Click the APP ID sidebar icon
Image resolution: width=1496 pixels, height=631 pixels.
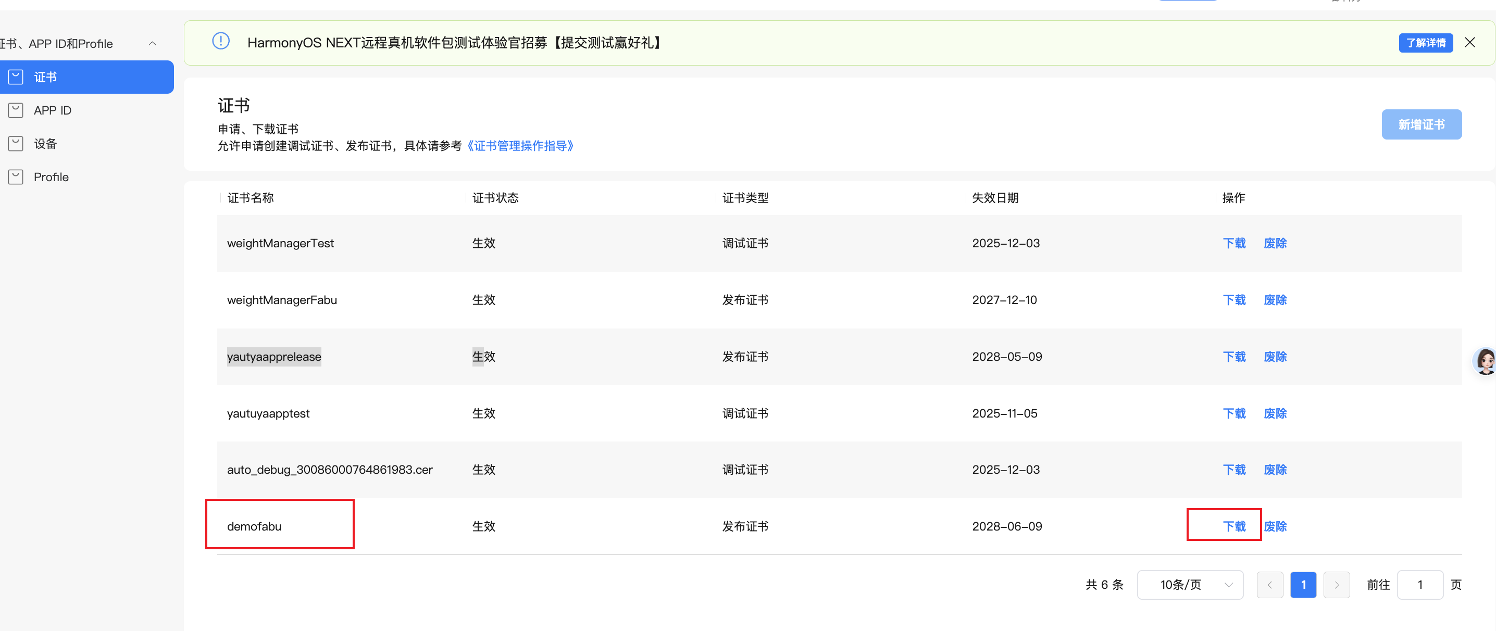(x=16, y=110)
